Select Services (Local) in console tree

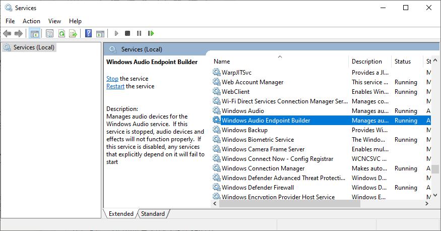point(30,47)
